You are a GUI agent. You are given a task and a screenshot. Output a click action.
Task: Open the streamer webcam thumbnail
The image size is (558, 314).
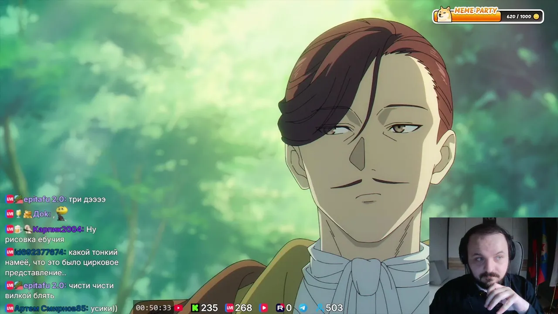click(x=493, y=266)
